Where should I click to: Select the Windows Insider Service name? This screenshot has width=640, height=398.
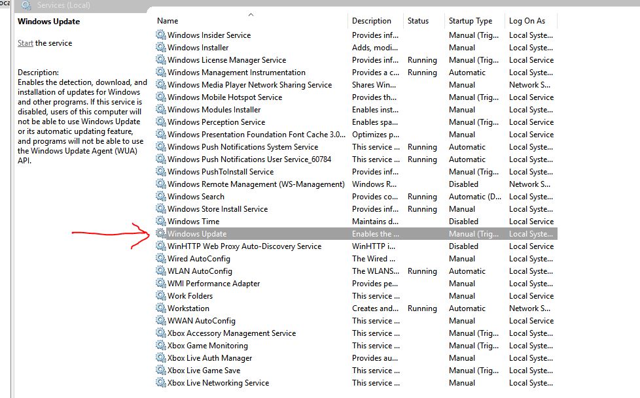tap(209, 35)
